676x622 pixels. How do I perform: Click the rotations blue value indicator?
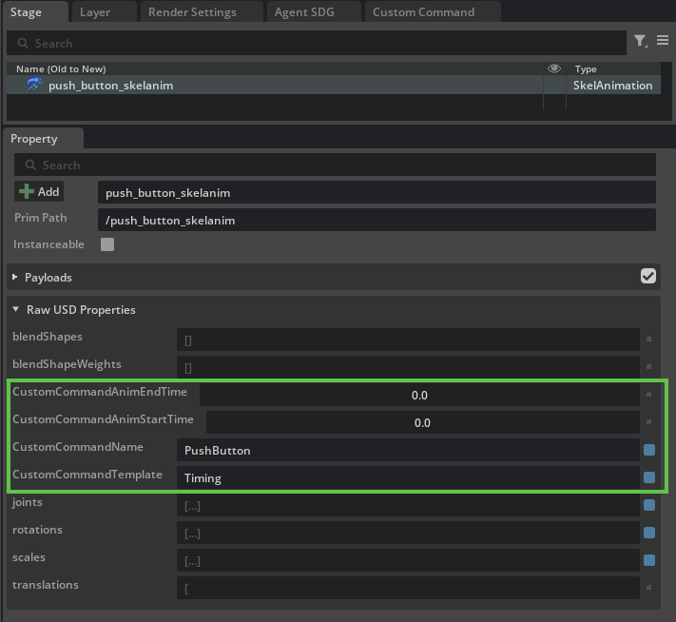coord(649,533)
